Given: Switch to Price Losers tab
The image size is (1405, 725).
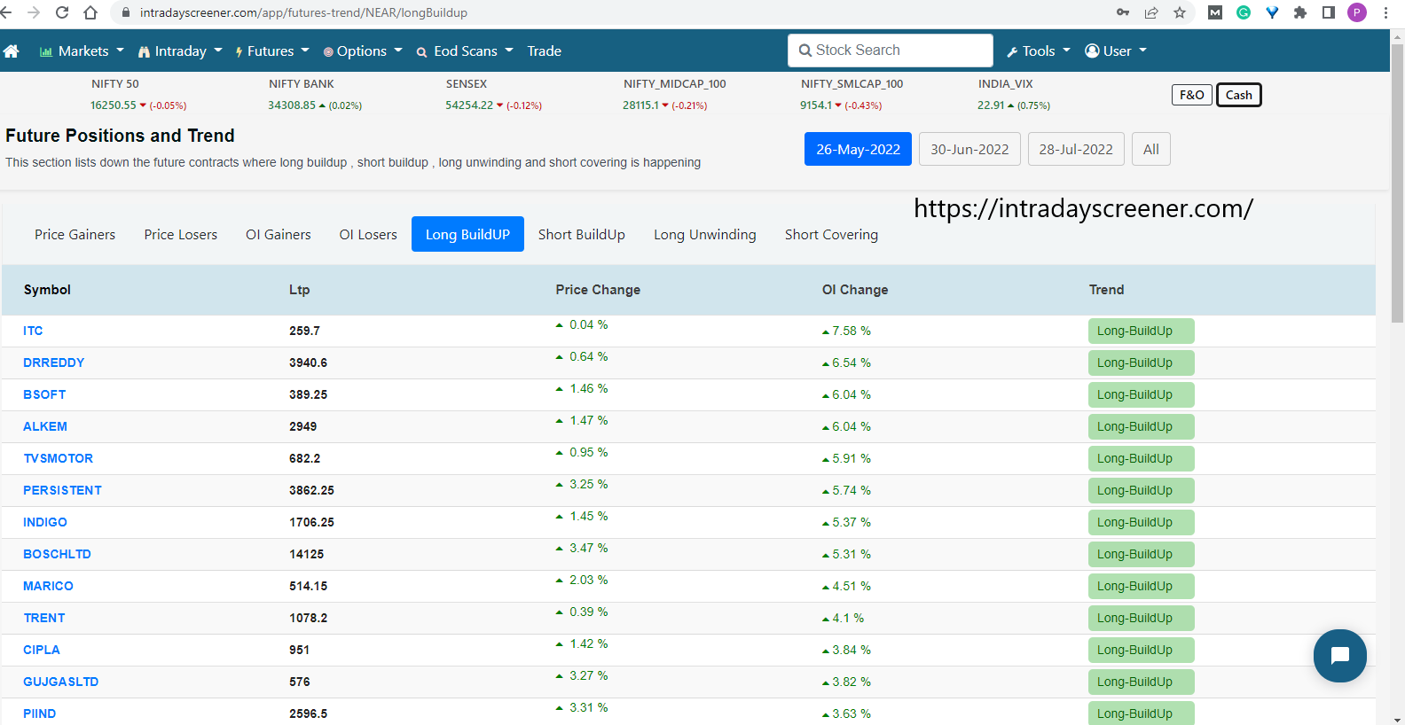Looking at the screenshot, I should [x=181, y=234].
